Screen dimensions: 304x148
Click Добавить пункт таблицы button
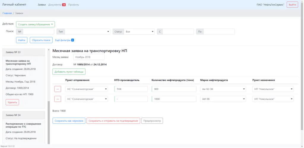[x=69, y=71]
